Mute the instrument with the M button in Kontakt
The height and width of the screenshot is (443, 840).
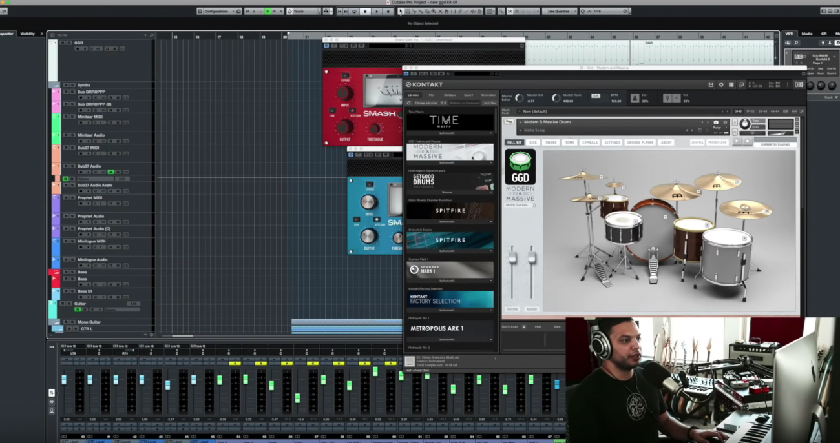click(735, 132)
